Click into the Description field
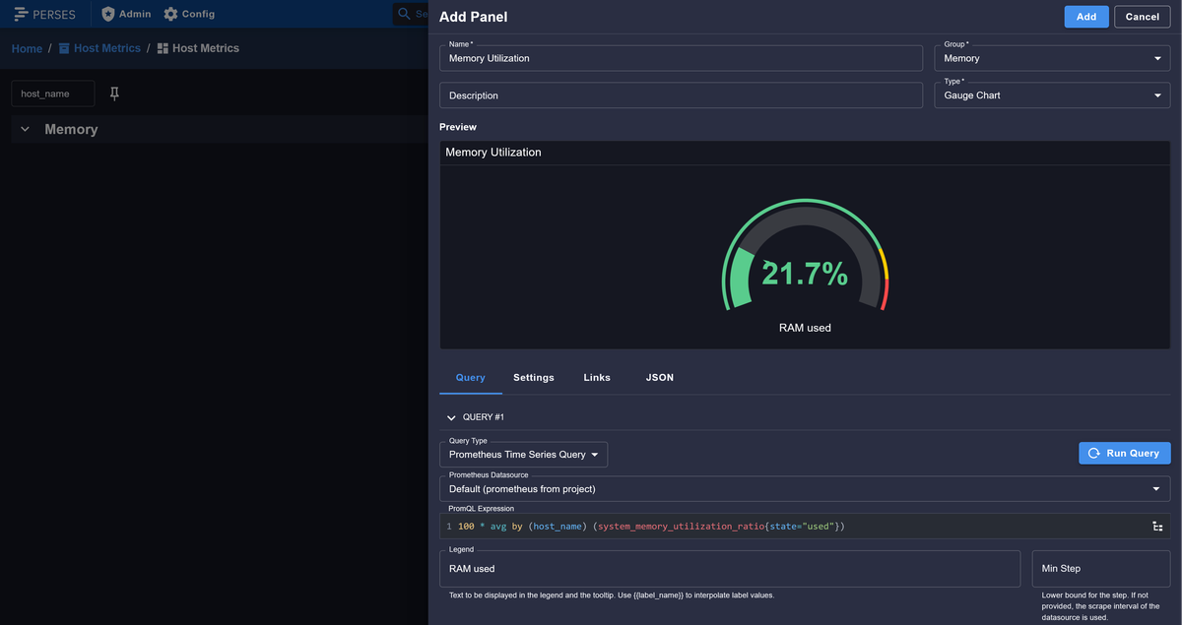The image size is (1182, 625). click(681, 95)
